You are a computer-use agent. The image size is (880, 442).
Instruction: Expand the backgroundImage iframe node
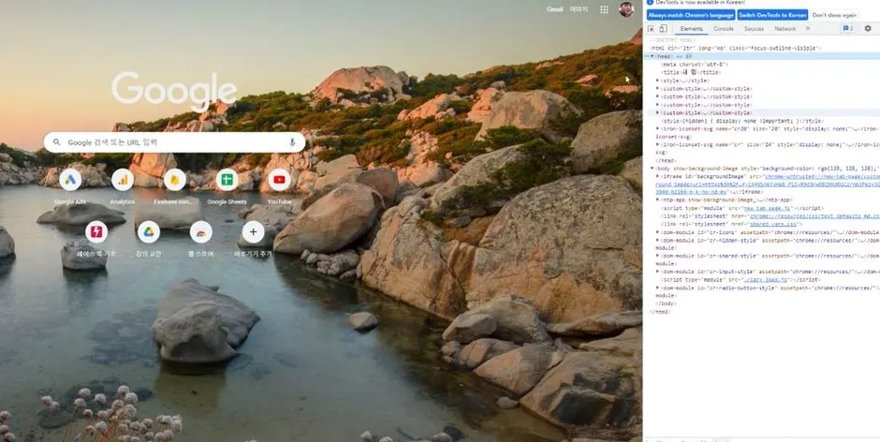[x=658, y=176]
